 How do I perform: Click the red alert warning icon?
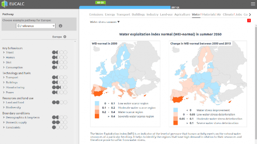pyautogui.click(x=249, y=21)
